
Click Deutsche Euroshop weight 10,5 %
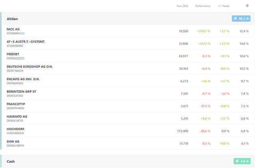244,69
